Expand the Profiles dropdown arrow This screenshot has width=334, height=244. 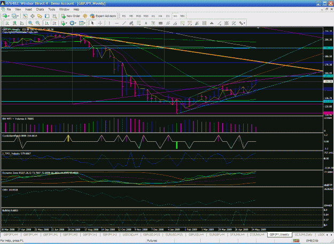[x=18, y=16]
